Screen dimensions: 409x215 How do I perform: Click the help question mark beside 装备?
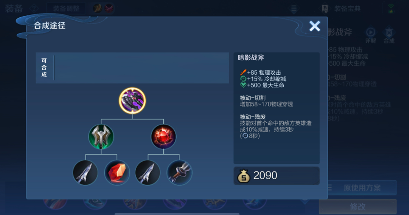point(34,8)
